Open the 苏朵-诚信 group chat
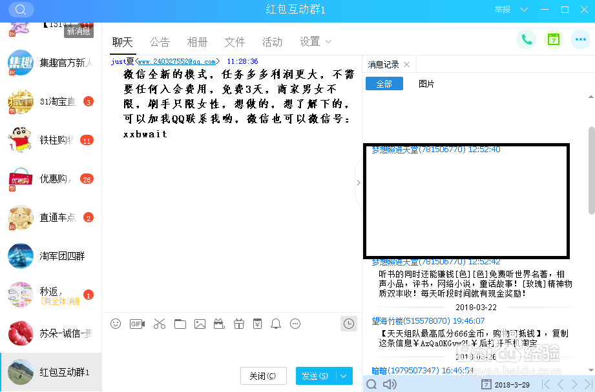The image size is (595, 392). click(51, 333)
